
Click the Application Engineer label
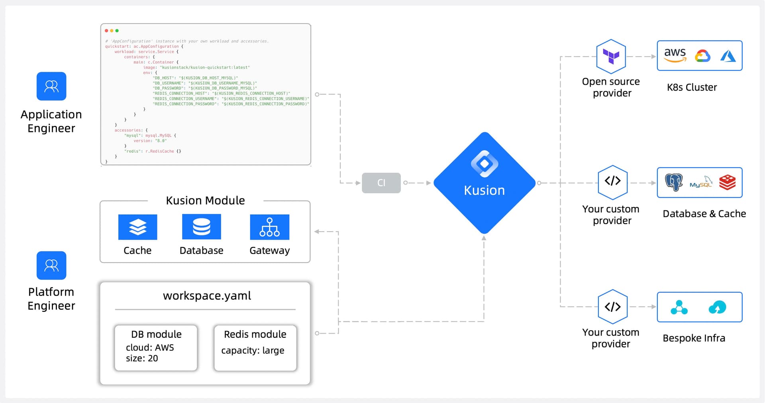pyautogui.click(x=51, y=121)
